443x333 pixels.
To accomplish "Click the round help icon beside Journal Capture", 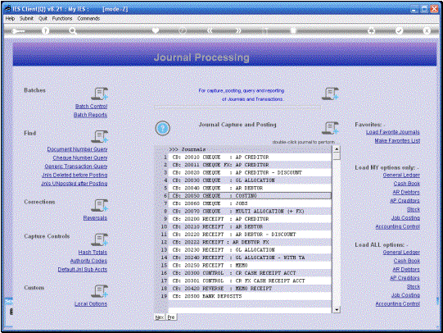I will tap(162, 128).
